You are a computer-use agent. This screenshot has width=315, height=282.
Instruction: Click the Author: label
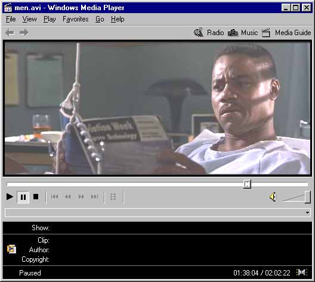39,250
